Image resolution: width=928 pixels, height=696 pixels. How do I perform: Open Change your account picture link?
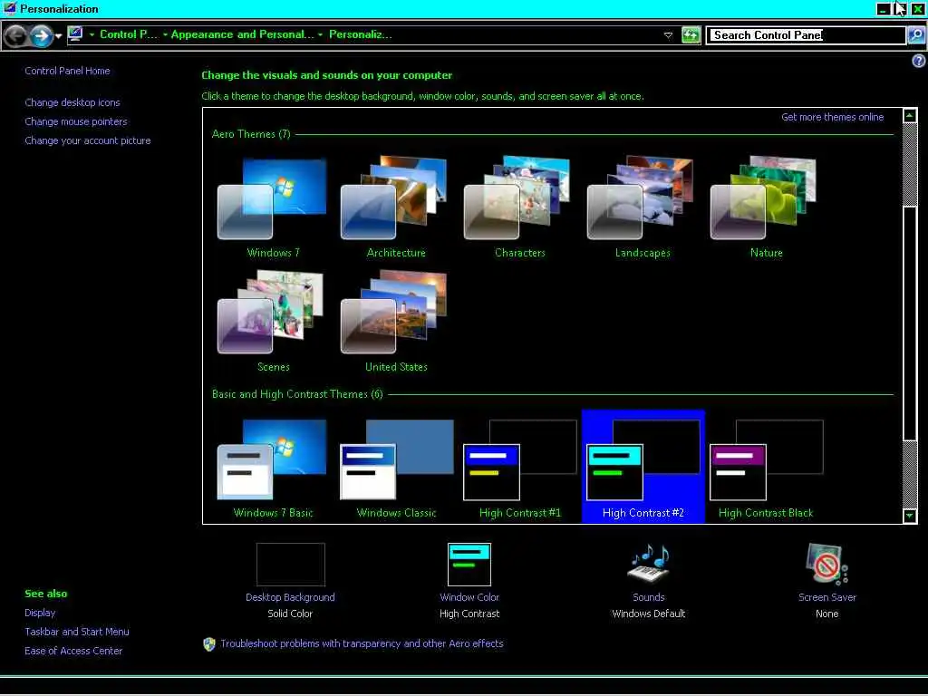click(x=88, y=140)
